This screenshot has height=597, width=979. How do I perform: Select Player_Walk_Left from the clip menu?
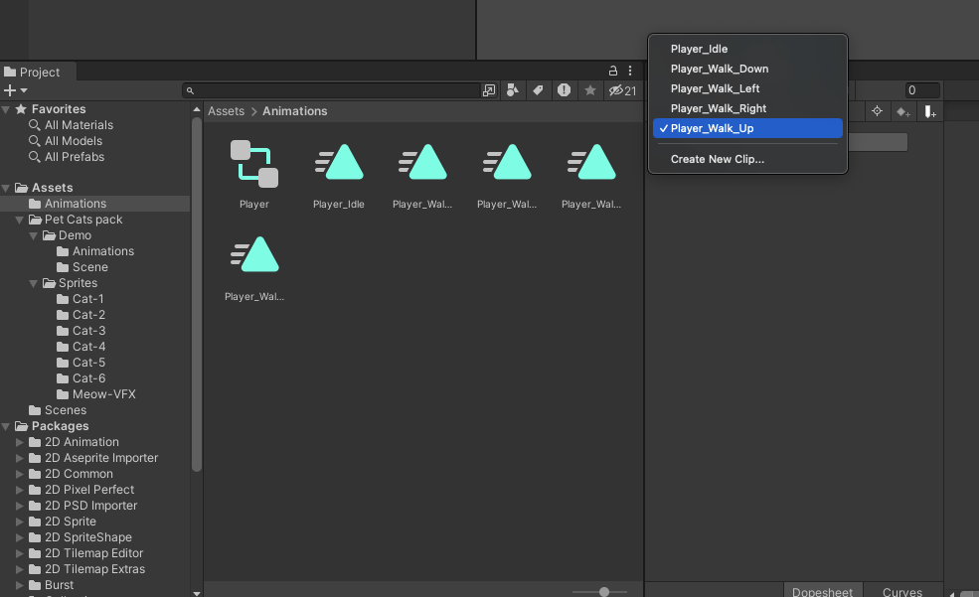pos(715,88)
